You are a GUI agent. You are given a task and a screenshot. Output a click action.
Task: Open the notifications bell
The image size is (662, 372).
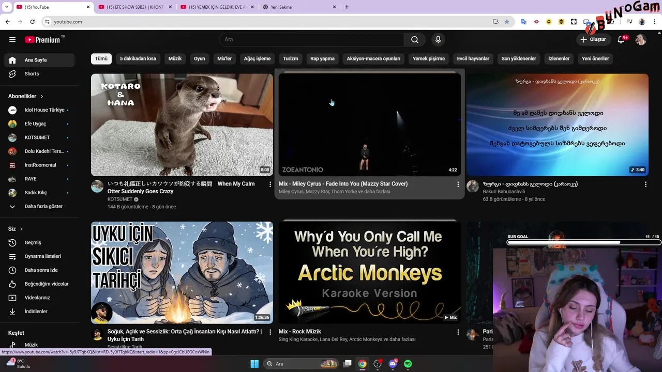tap(622, 40)
